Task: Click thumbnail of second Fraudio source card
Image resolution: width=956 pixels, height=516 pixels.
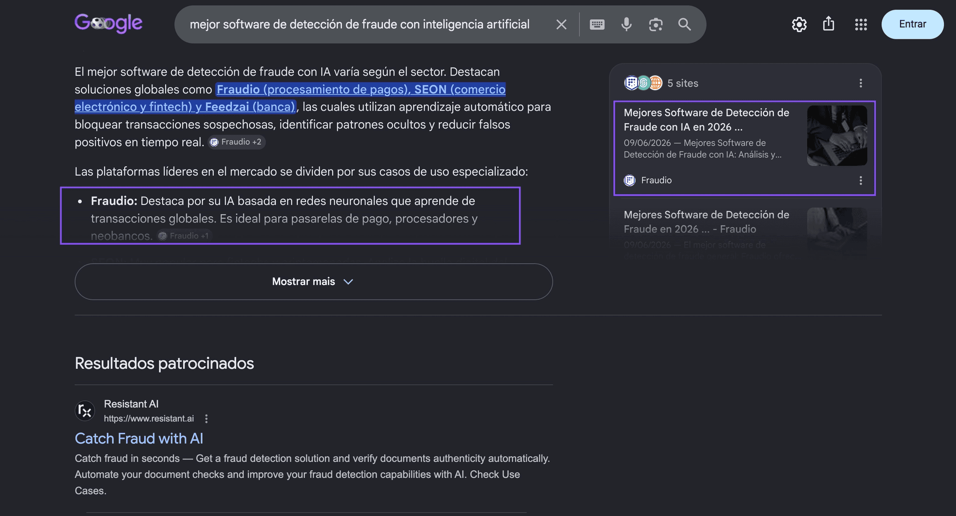Action: coord(837,232)
